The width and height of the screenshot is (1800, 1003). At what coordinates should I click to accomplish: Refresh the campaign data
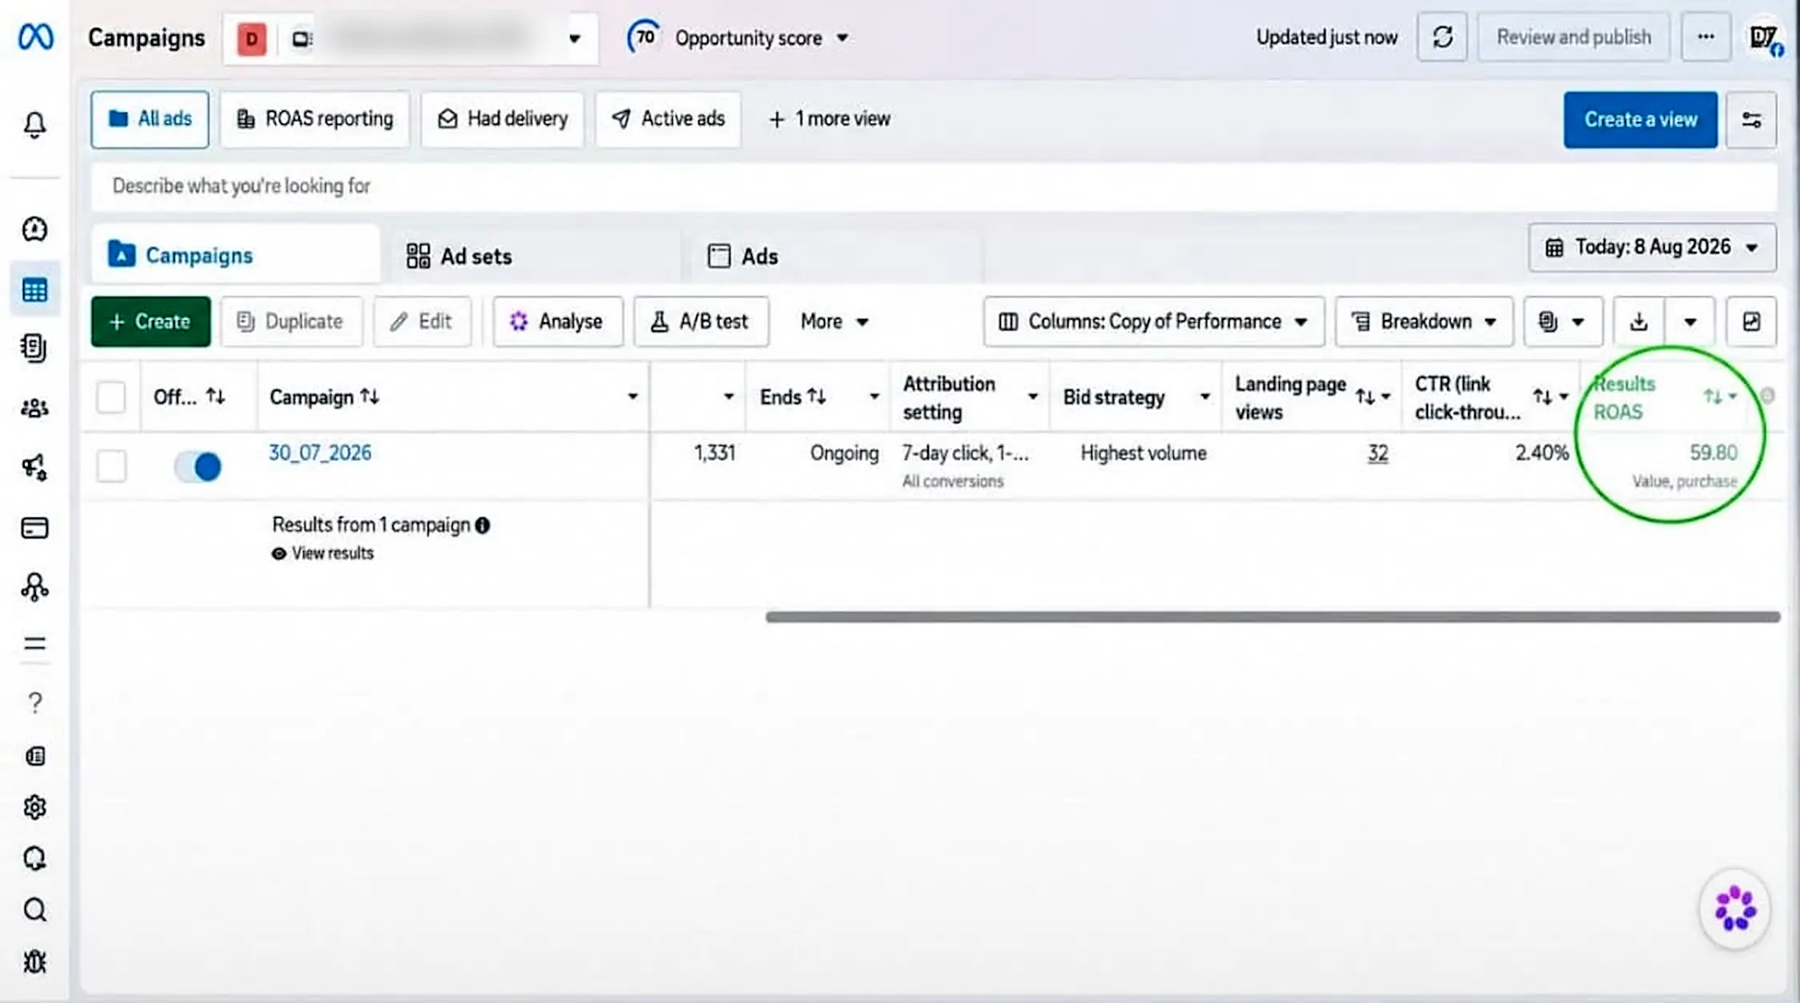coord(1442,38)
